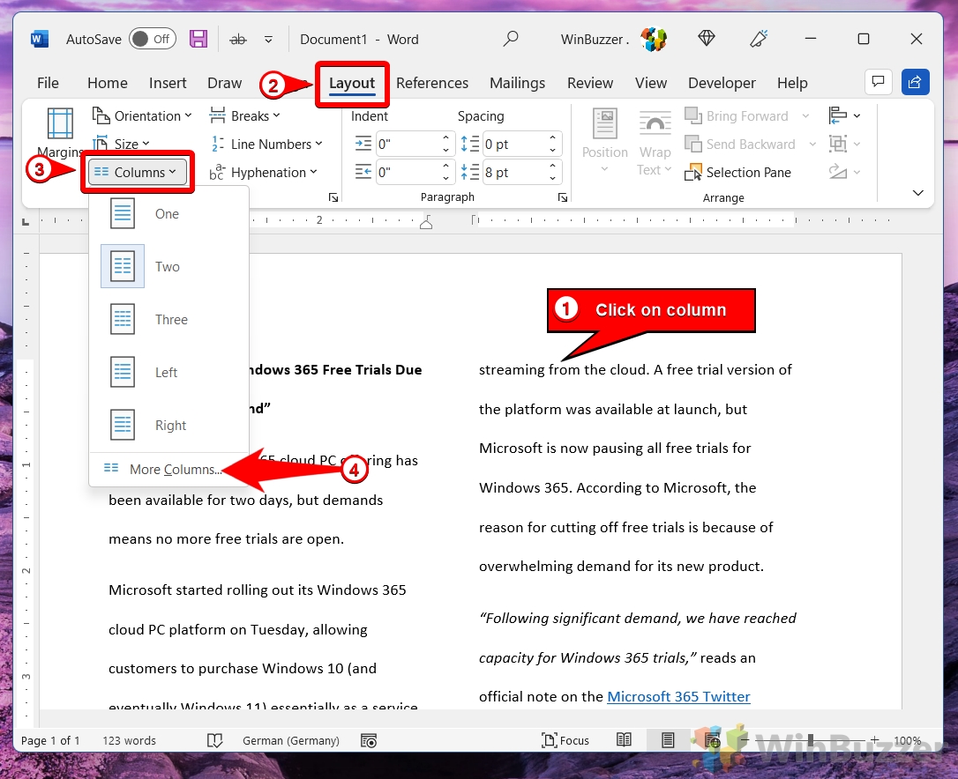Open the File tab
The image size is (958, 779).
[x=48, y=83]
